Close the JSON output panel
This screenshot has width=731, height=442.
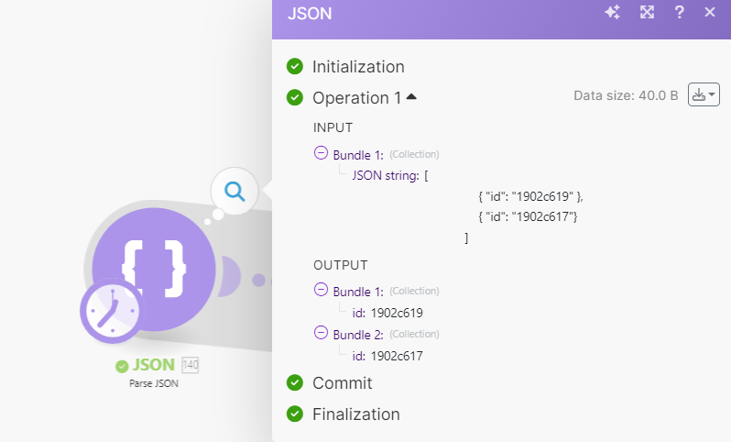709,13
